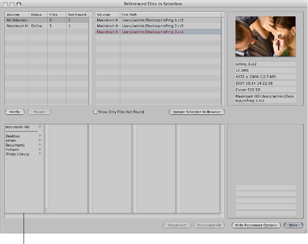Click the Canon EOS 5D metadata field

click(265, 90)
